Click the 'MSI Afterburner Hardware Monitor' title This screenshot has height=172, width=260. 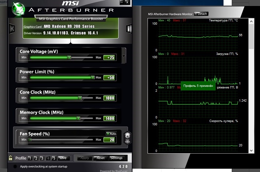170,14
